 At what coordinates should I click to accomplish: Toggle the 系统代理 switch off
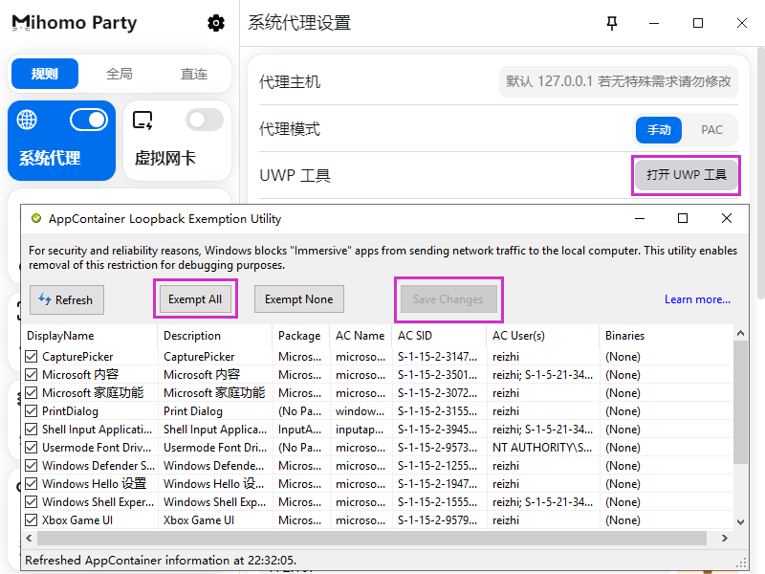tap(89, 120)
